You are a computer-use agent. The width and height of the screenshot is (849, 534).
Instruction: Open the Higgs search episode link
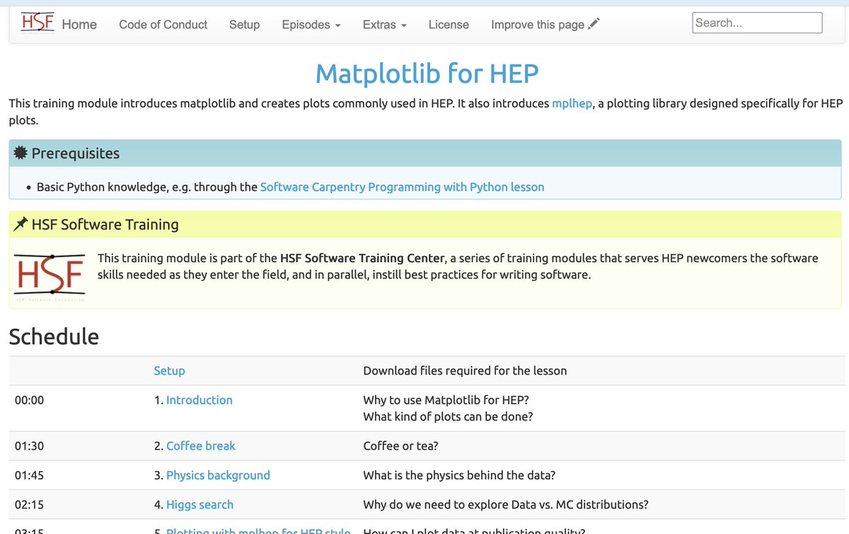(200, 505)
